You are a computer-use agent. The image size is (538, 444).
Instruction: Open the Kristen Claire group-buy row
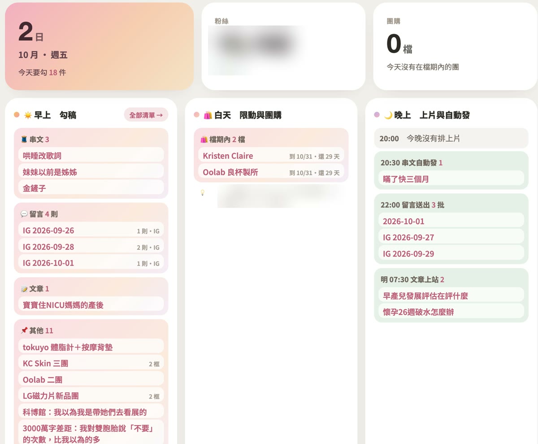tap(271, 156)
